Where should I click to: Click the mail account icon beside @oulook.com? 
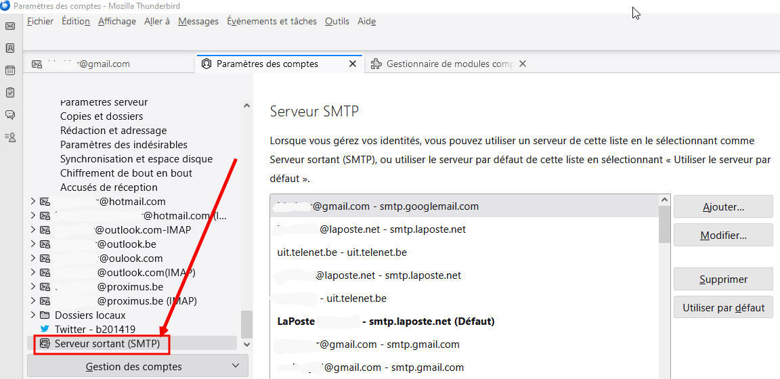click(45, 258)
